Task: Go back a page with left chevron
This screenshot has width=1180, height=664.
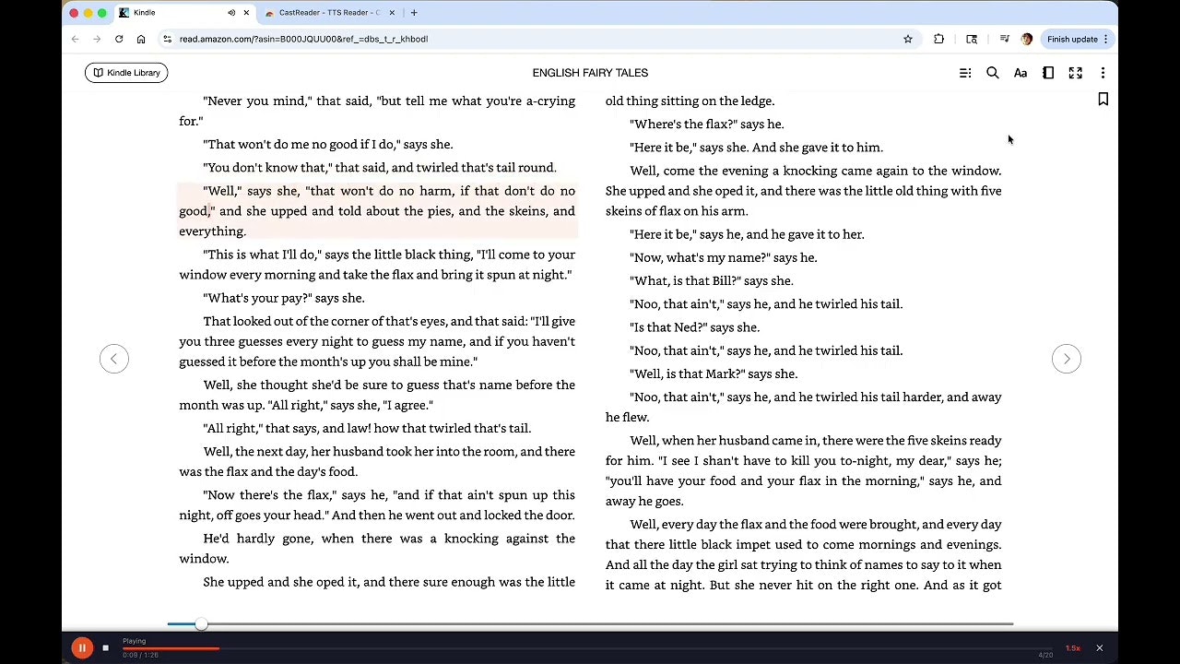Action: pos(114,359)
